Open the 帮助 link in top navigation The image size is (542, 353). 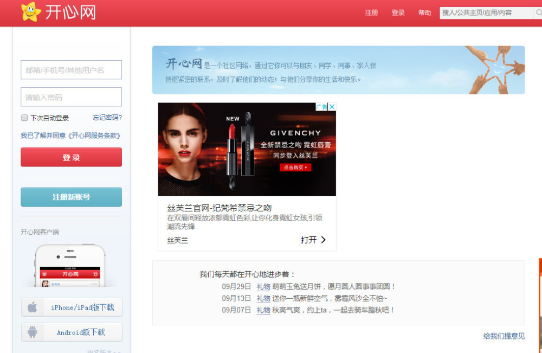click(424, 13)
